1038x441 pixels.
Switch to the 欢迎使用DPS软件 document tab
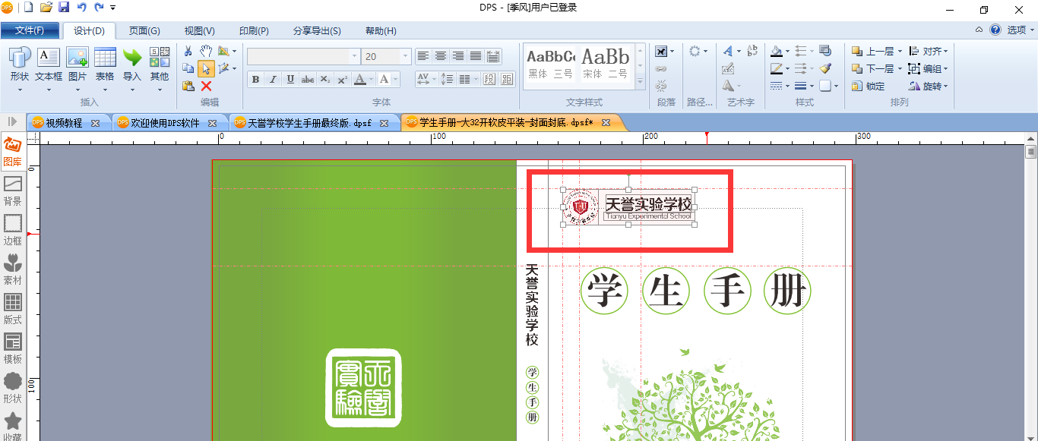tap(165, 123)
